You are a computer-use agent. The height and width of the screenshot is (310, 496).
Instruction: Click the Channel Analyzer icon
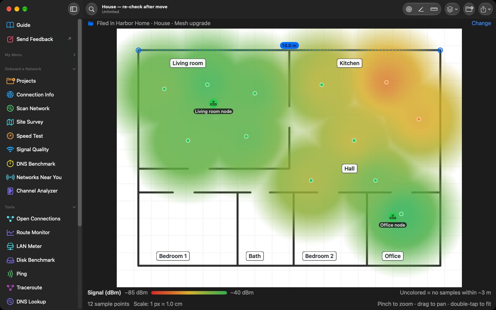pyautogui.click(x=10, y=191)
